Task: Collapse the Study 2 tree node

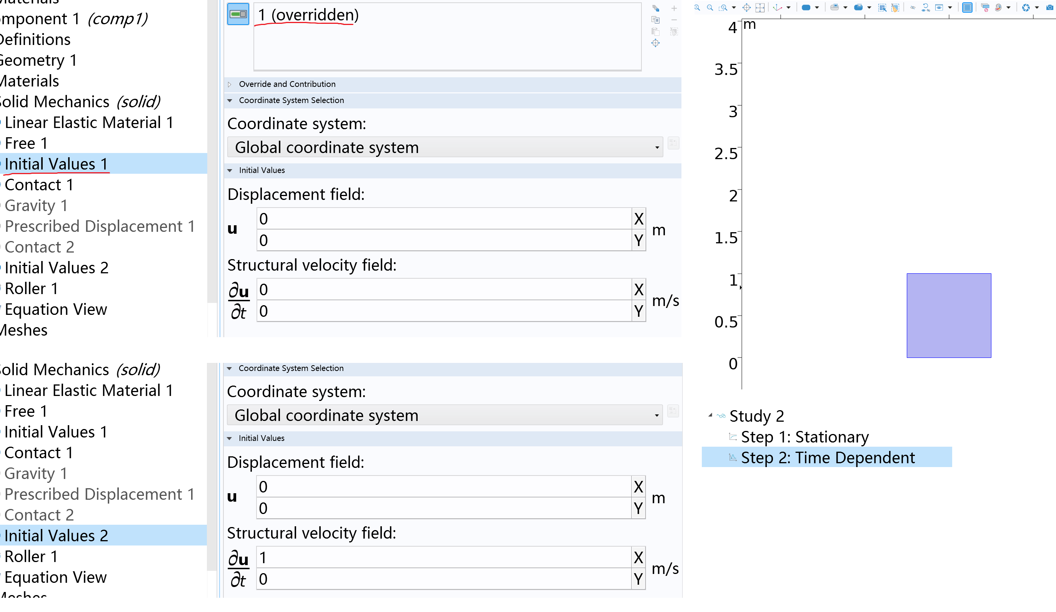Action: pos(710,416)
